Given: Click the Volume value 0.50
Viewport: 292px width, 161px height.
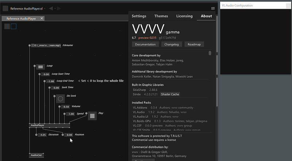Looking at the screenshot, I should point(66,106).
